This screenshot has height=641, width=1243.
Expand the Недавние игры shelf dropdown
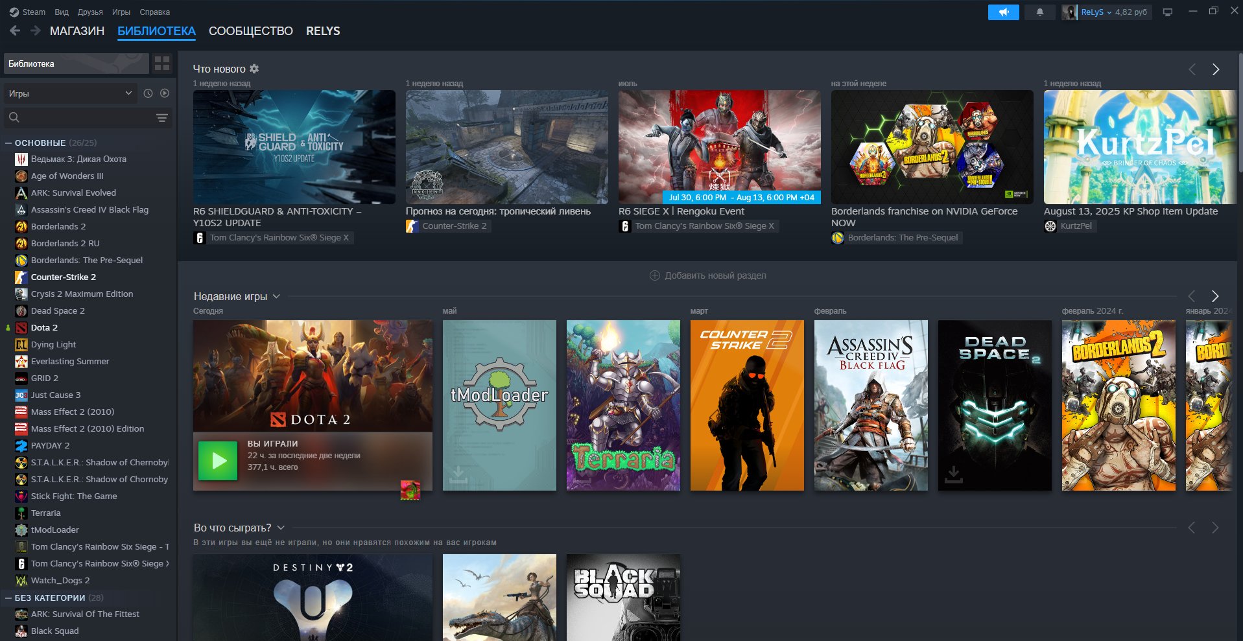276,296
